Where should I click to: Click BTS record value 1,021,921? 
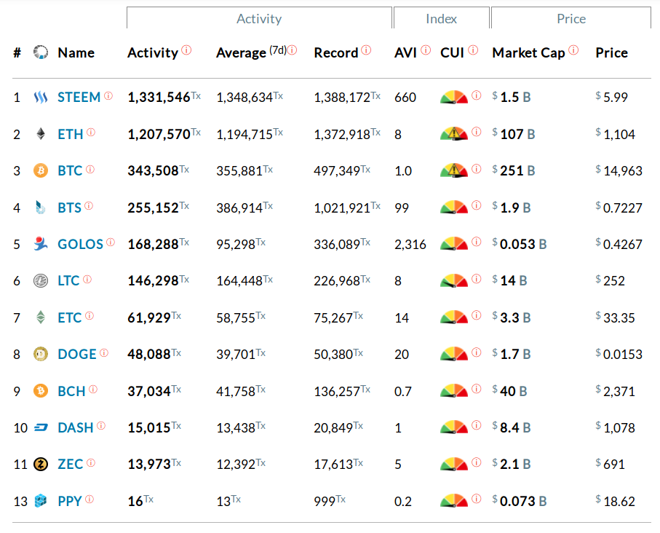343,208
